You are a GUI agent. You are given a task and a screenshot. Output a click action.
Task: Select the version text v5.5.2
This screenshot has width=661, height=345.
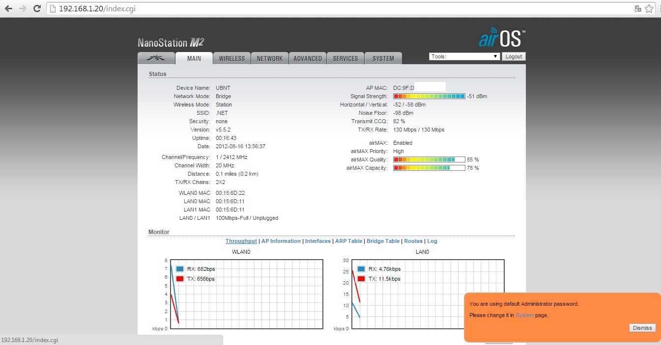click(x=223, y=130)
